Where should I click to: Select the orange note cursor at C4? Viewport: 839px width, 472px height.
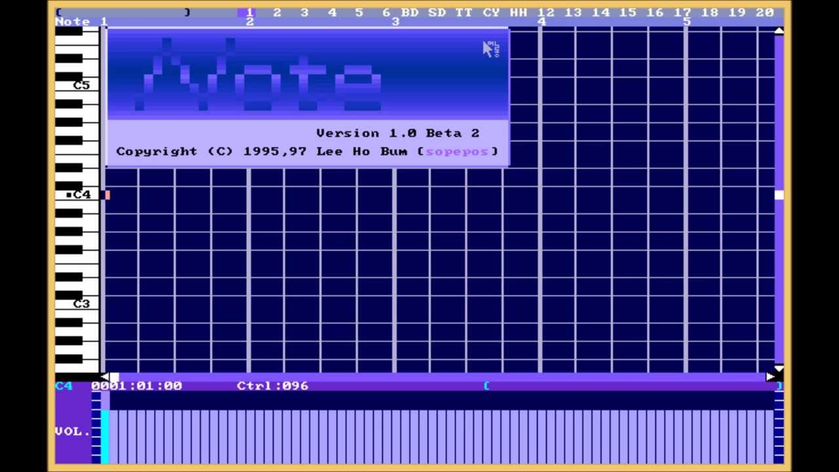coord(107,195)
